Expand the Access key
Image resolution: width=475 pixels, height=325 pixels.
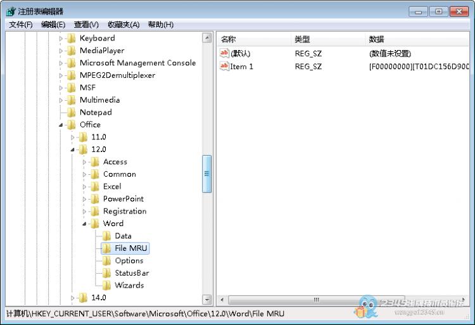(x=84, y=162)
